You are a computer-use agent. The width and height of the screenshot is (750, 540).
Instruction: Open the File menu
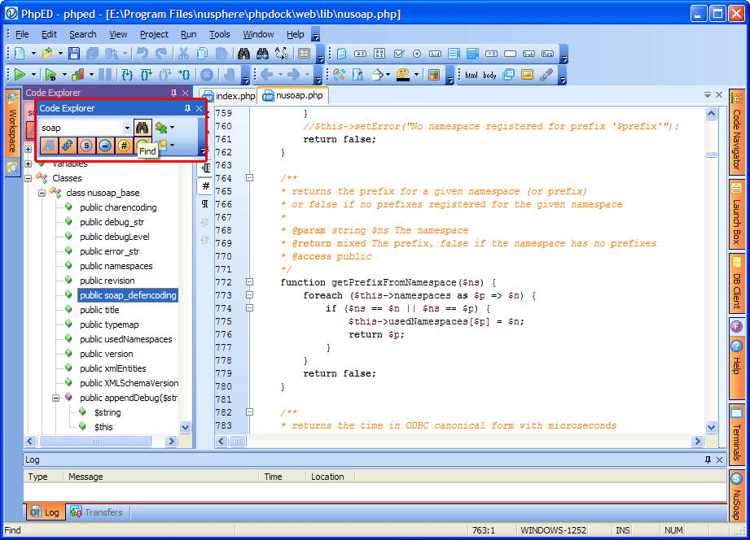pyautogui.click(x=22, y=34)
